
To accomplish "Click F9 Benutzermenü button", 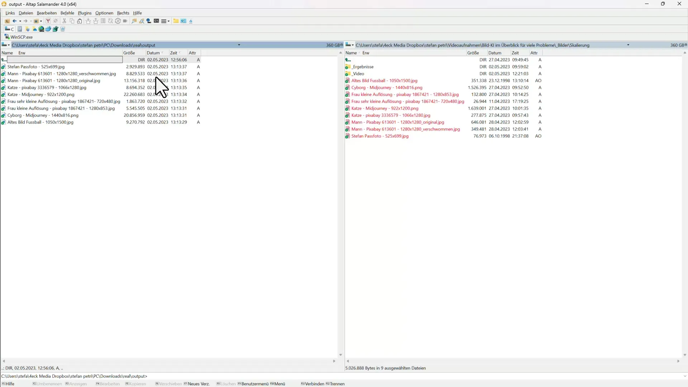I will (253, 384).
